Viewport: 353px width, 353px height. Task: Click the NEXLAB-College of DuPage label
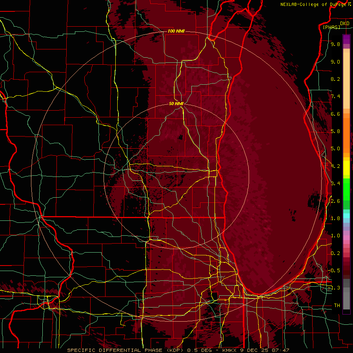click(x=313, y=4)
